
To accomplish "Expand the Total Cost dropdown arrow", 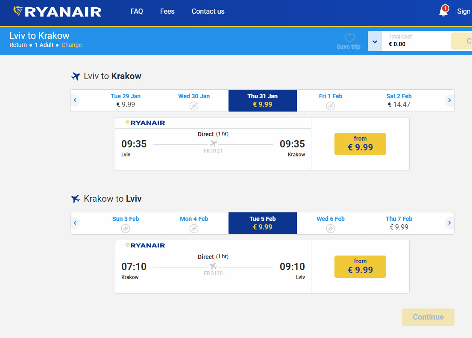I will point(375,41).
